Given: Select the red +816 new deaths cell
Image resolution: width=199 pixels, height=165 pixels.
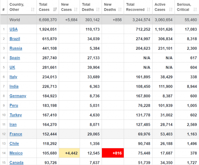Looking at the screenshot, I should (x=113, y=153).
